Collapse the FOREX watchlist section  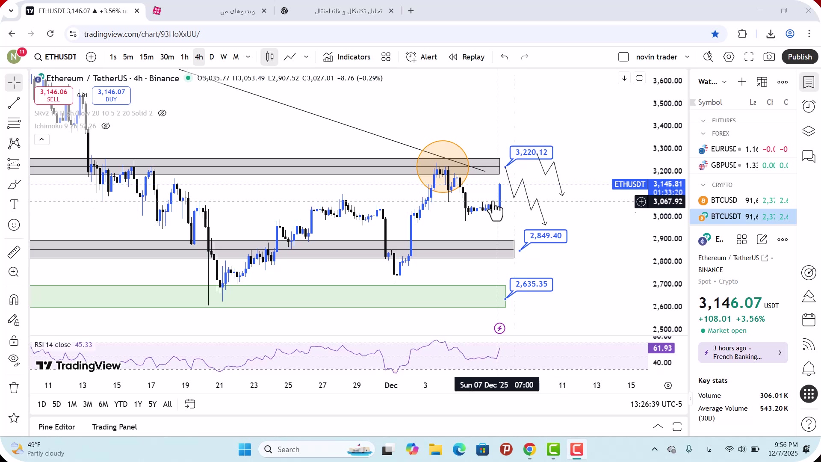coord(703,133)
